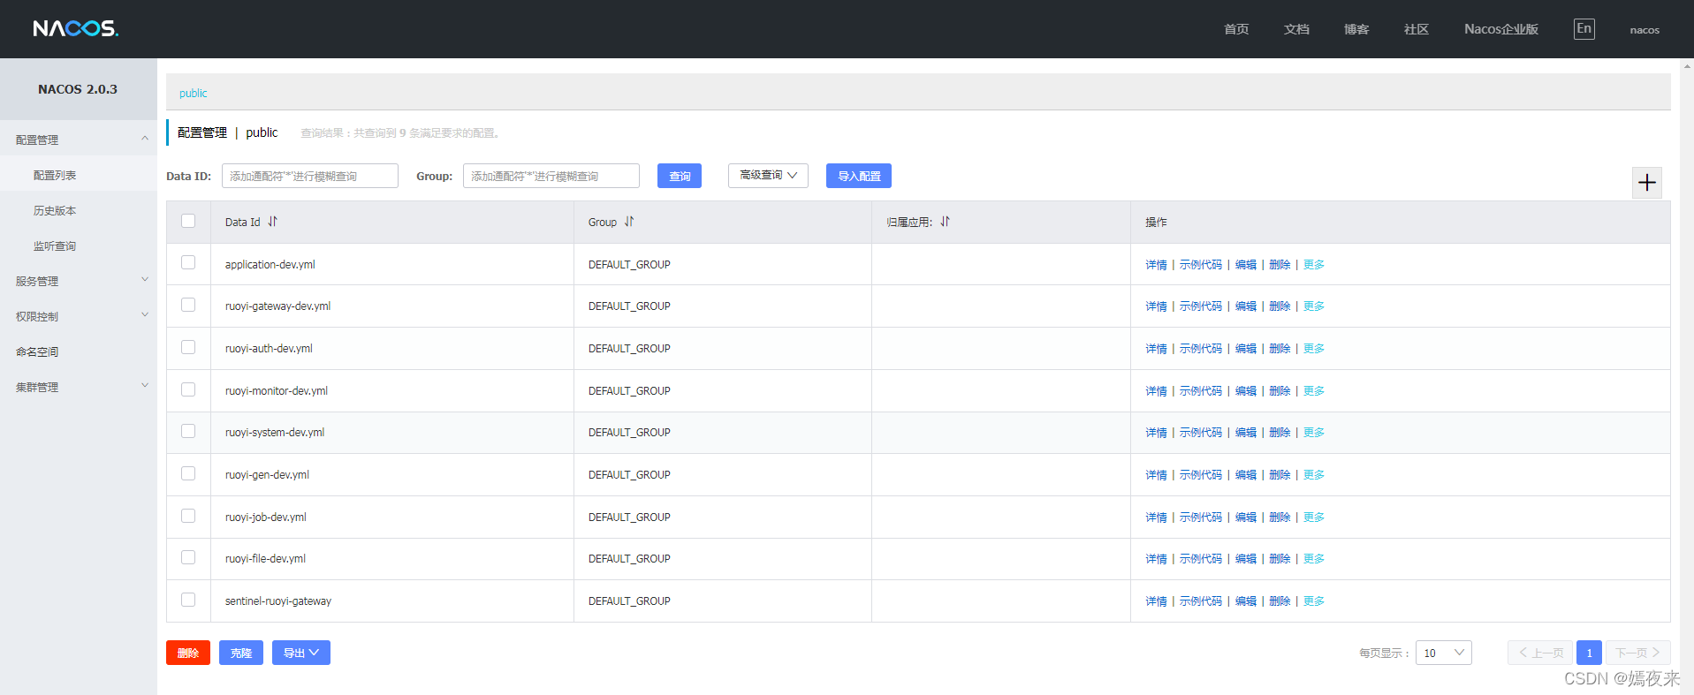Go to 文档 in top navigation
The width and height of the screenshot is (1694, 695).
[1296, 29]
